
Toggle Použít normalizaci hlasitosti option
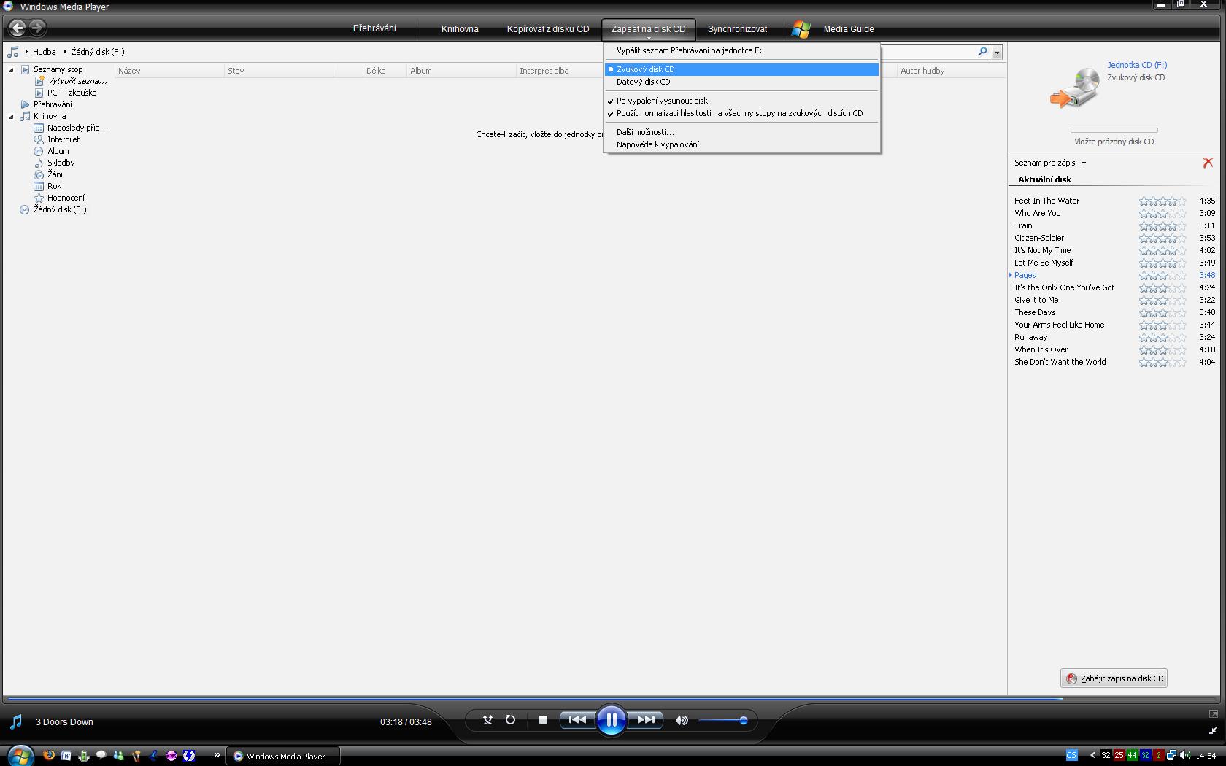(741, 113)
